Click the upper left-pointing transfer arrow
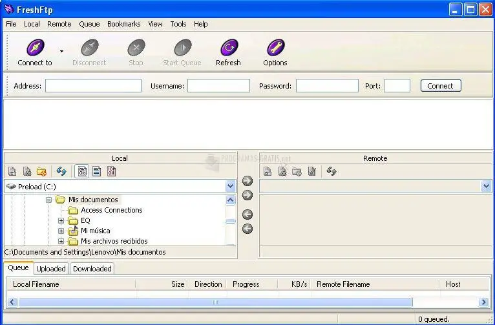Image resolution: width=495 pixels, height=325 pixels. click(247, 215)
